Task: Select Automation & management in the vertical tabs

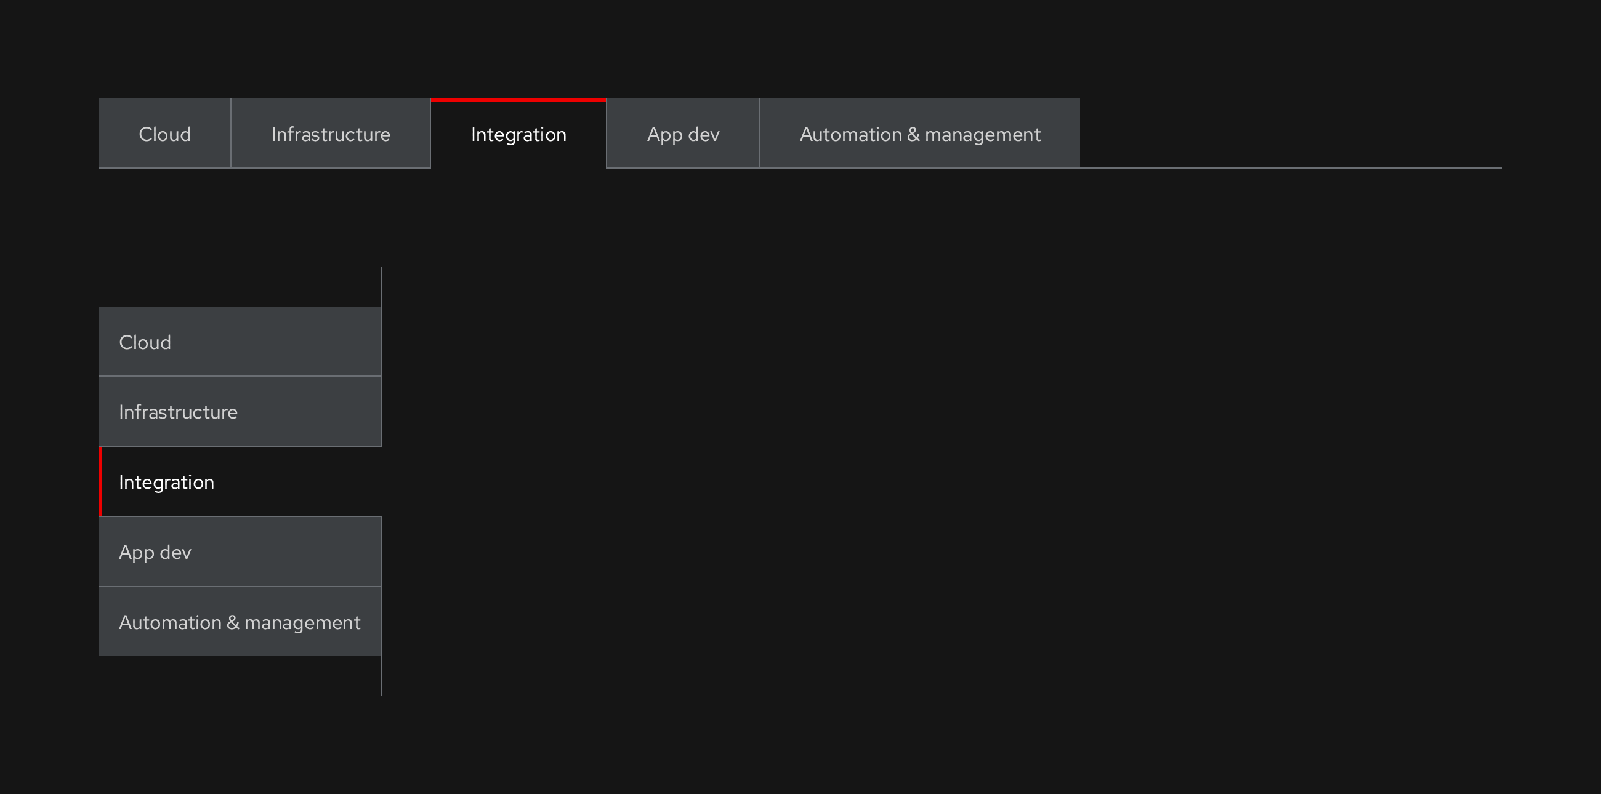Action: 240,621
